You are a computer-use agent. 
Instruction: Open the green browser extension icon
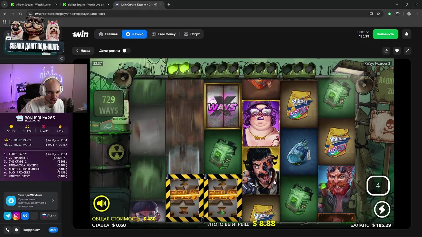click(389, 14)
